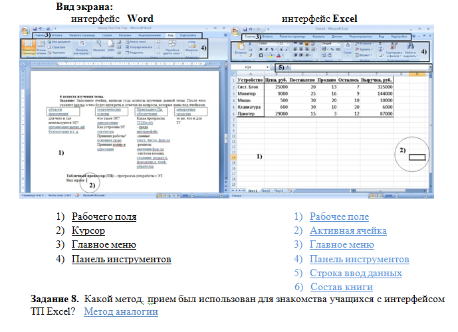
Task: Click the Word Office button orb
Action: [25, 31]
